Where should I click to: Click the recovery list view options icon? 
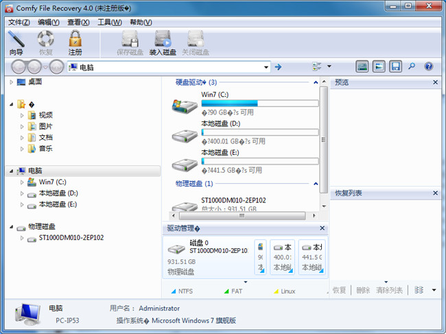(x=419, y=290)
